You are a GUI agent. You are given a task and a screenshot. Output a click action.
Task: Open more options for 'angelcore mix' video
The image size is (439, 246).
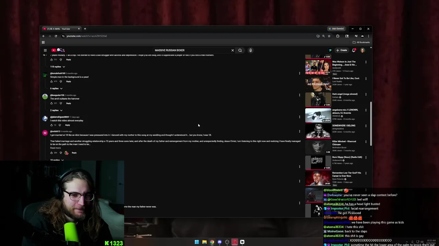[366, 110]
